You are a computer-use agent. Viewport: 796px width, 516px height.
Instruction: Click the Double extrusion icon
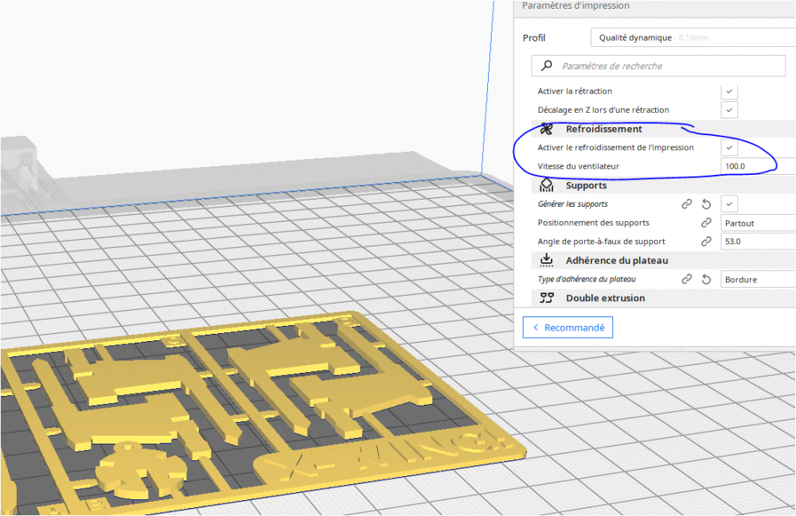tap(546, 298)
